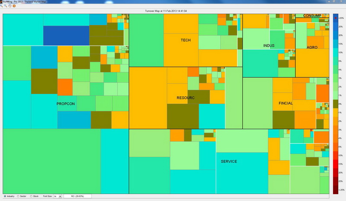This screenshot has width=346, height=201.
Task: Click the AGRO sector label
Action: coord(312,47)
